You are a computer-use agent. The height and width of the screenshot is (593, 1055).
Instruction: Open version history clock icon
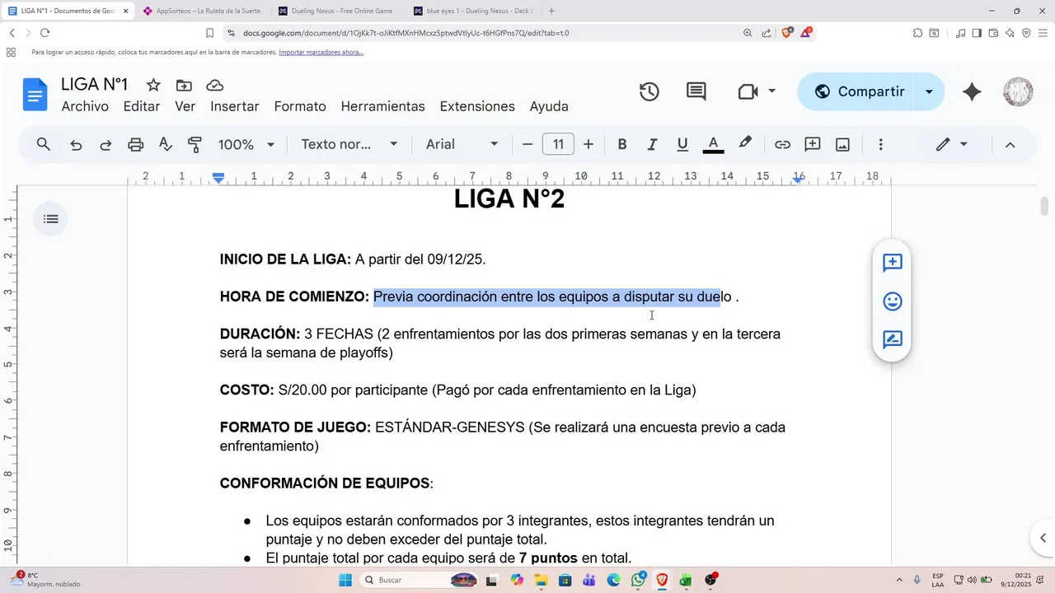tap(649, 91)
